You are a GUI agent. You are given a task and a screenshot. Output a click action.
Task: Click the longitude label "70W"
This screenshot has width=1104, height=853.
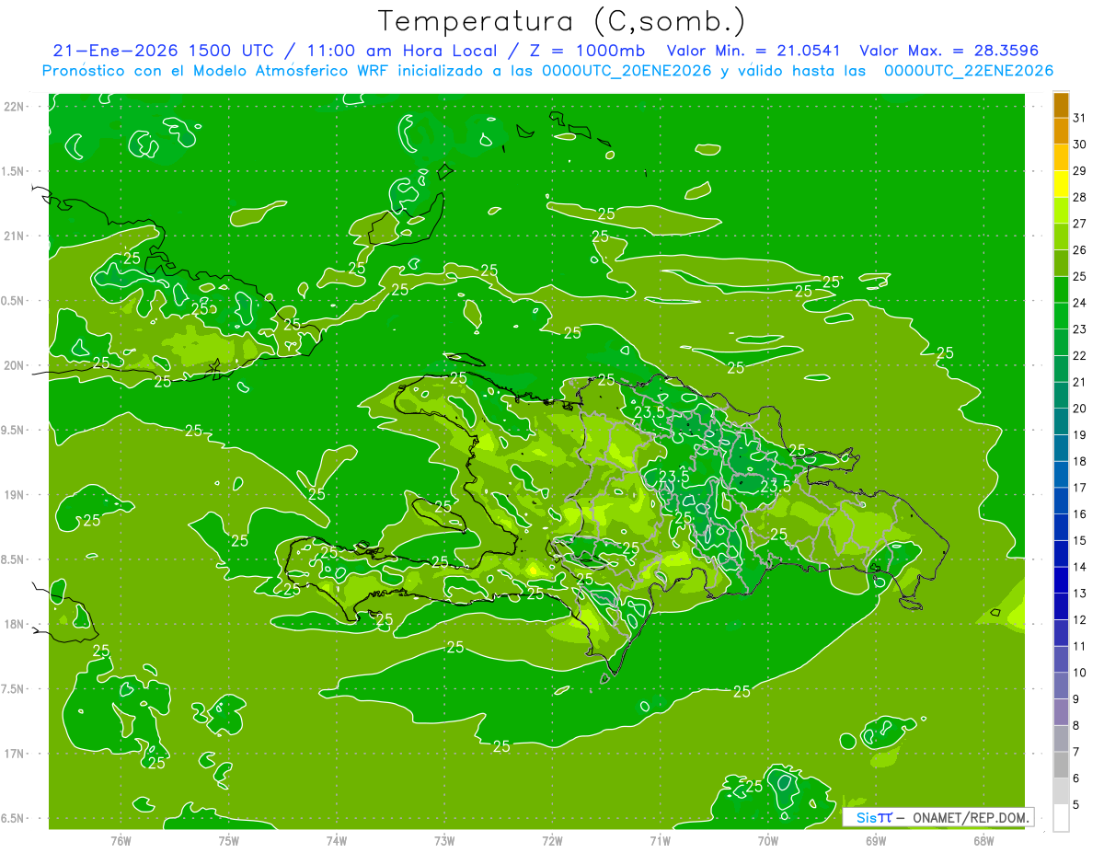(x=768, y=841)
